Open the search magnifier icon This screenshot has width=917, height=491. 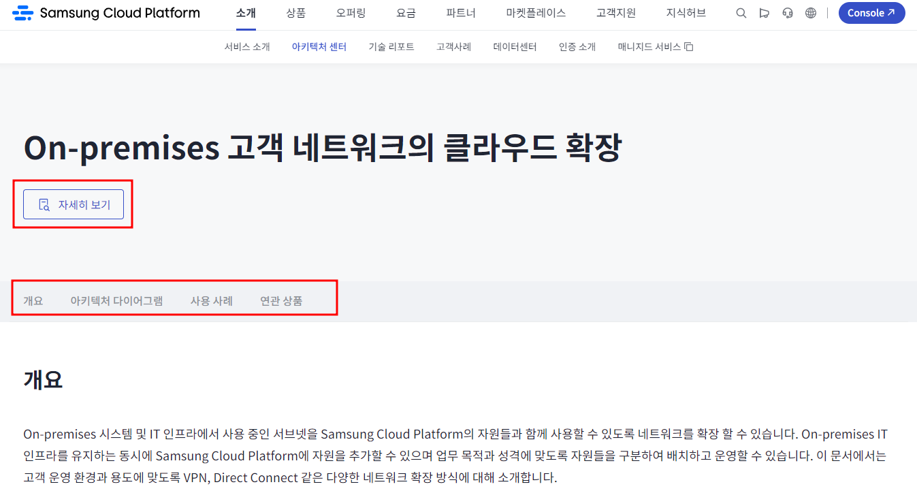[x=741, y=13]
